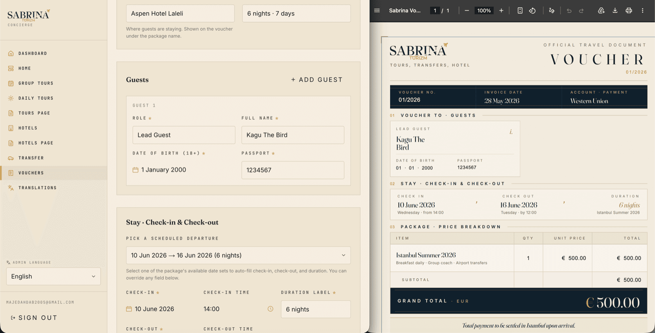Open the Admin Language dropdown
The height and width of the screenshot is (333, 655).
point(53,277)
